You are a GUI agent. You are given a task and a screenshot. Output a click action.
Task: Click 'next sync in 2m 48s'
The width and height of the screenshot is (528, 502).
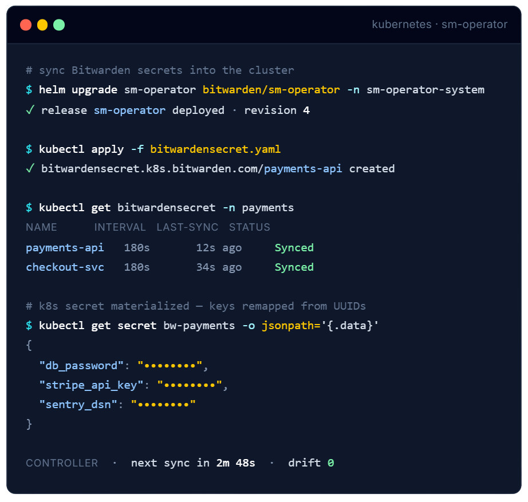[x=193, y=463]
